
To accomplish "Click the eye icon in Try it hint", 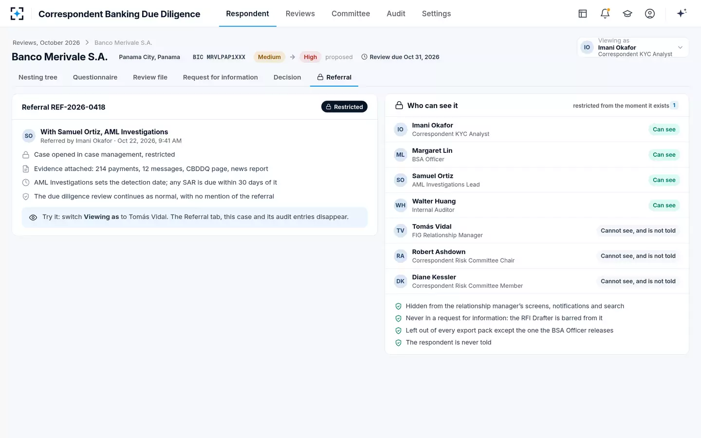I will (33, 218).
